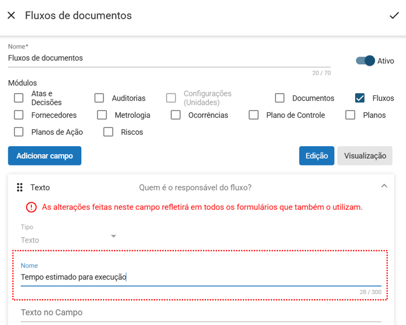This screenshot has height=325, width=406.
Task: Select the Atas e Decisões checkbox
Action: [19, 98]
